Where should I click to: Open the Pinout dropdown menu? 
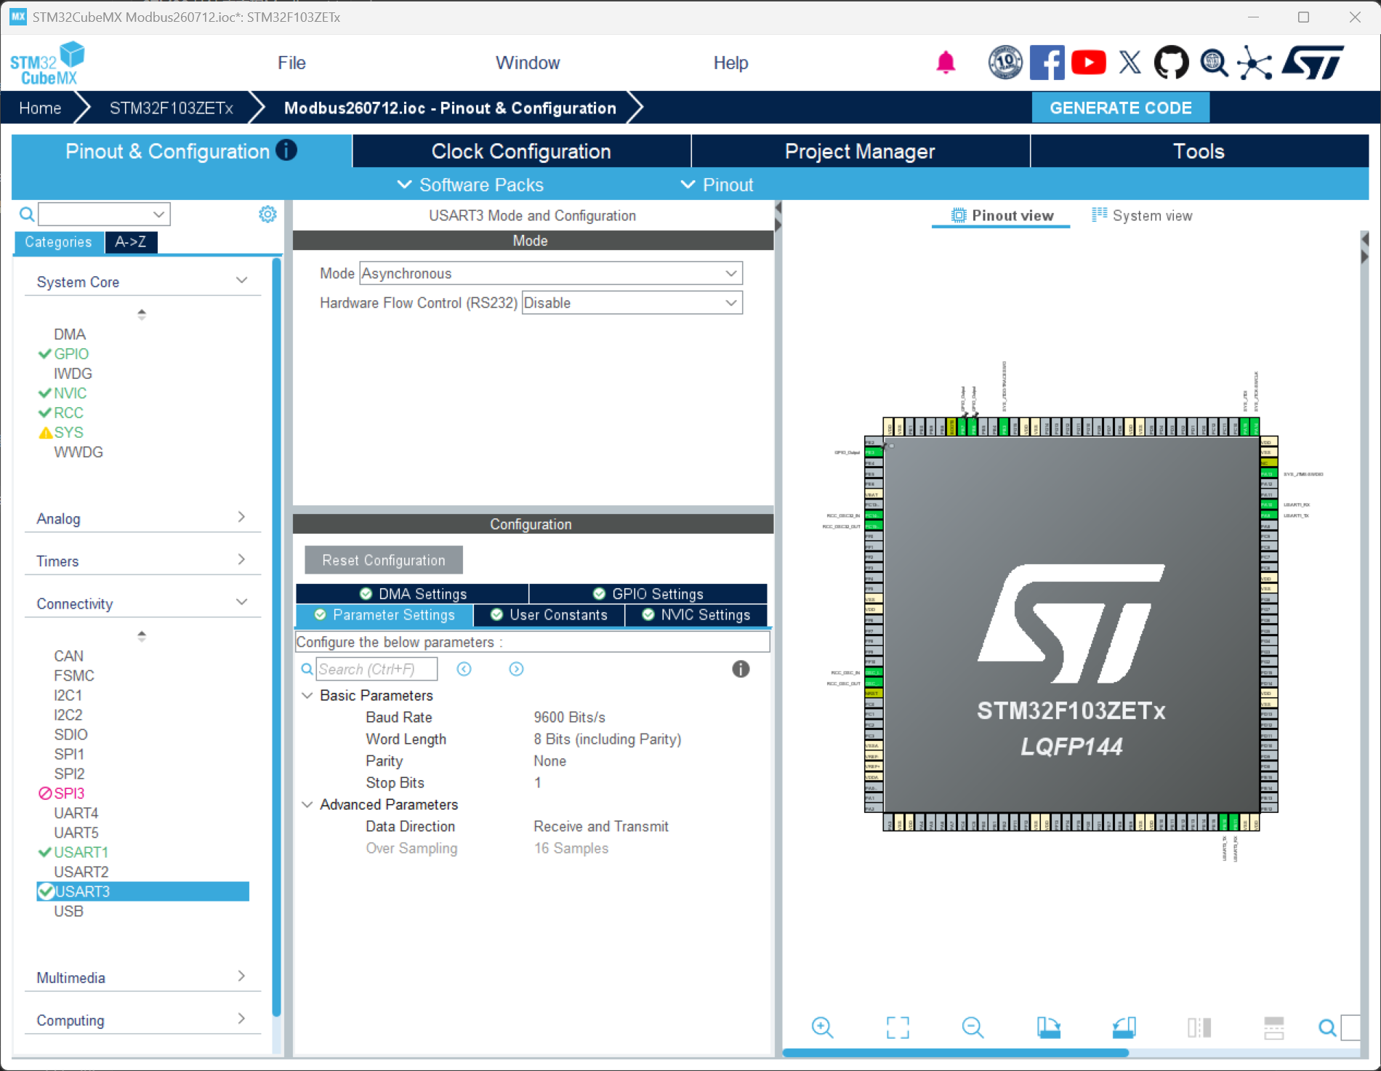717,185
